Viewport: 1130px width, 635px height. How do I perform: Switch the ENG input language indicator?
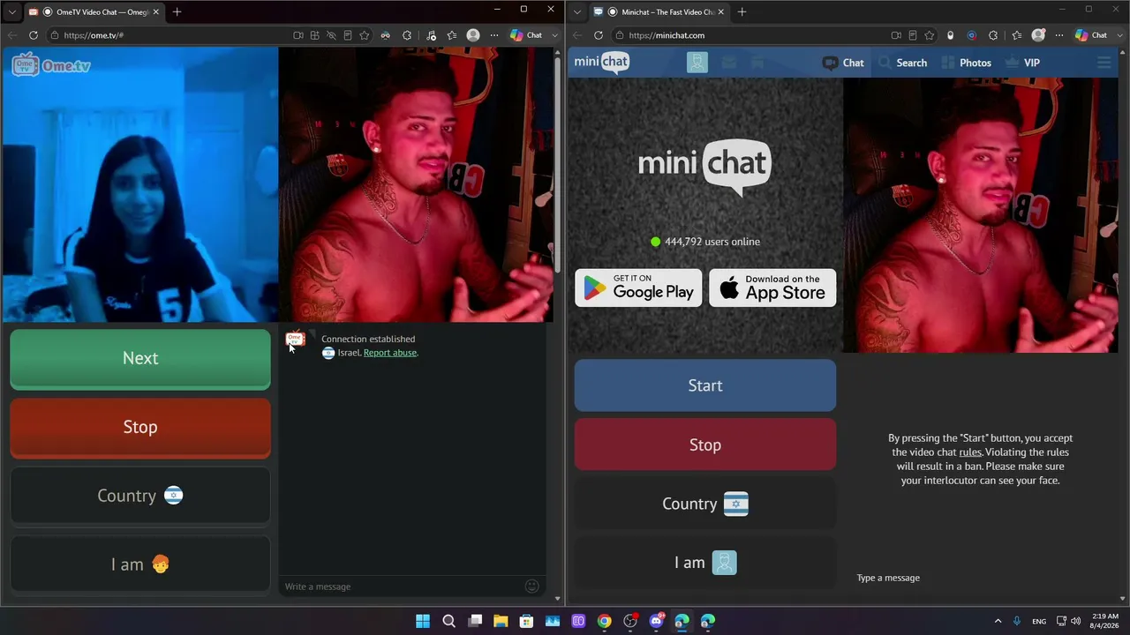pyautogui.click(x=1039, y=621)
